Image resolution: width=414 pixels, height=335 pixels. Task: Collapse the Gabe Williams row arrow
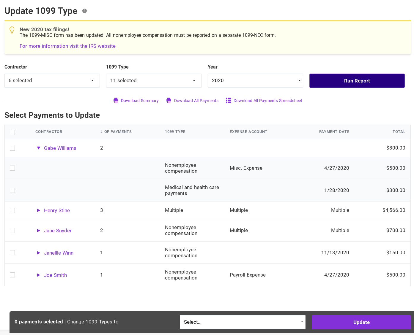click(39, 148)
